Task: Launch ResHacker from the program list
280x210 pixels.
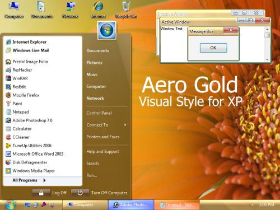Action: coord(18,70)
